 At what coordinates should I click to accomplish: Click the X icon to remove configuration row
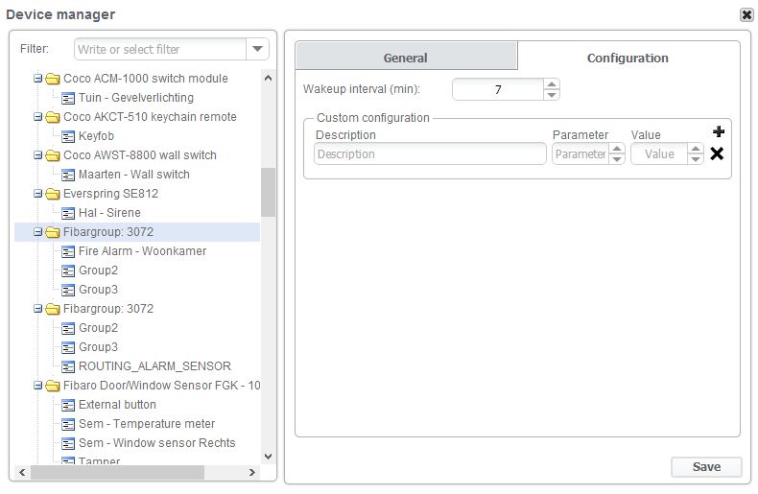(x=717, y=153)
